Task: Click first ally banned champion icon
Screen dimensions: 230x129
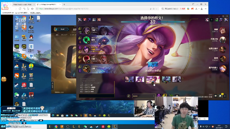Action: tap(80, 19)
